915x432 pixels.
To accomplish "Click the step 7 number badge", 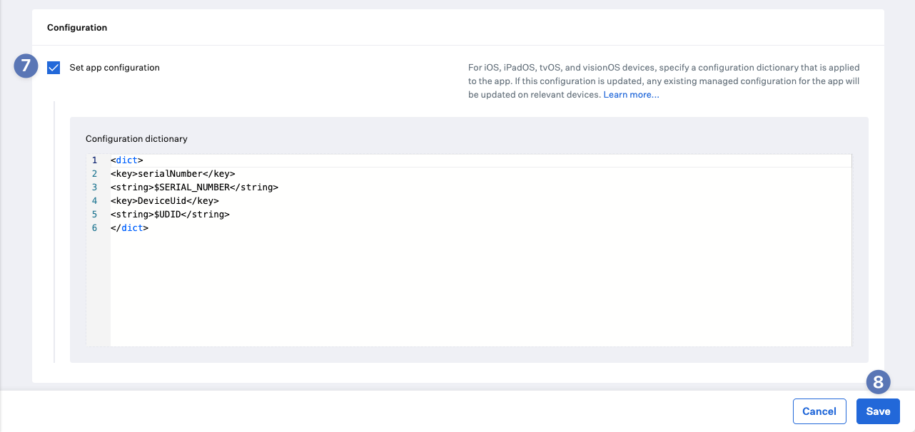I will [26, 66].
